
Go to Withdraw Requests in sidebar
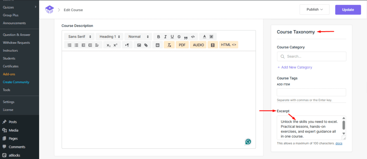tap(16, 43)
